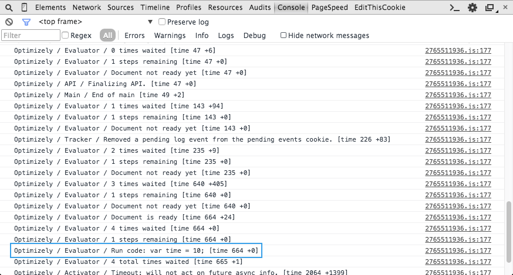Select the Debug level filter
The width and height of the screenshot is (513, 275).
[x=254, y=36]
